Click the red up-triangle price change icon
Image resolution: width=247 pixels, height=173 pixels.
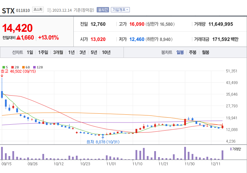coord(18,37)
